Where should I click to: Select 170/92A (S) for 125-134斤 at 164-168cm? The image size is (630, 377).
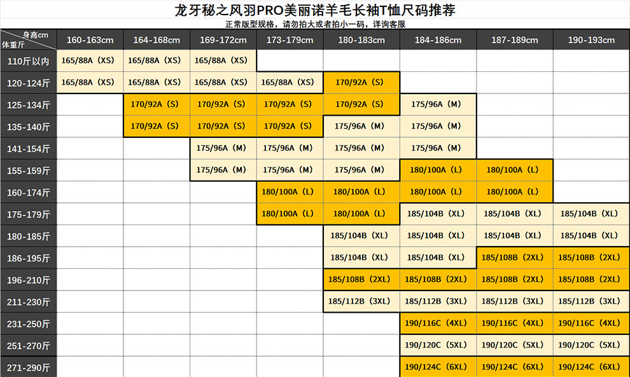tap(157, 104)
